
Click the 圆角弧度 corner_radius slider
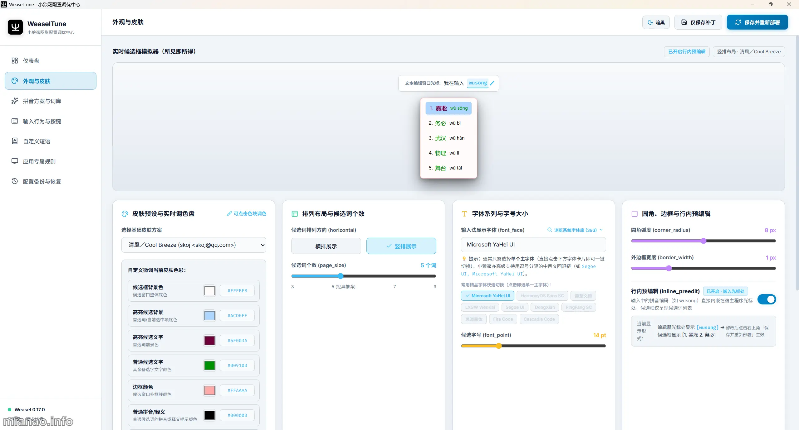[703, 241]
